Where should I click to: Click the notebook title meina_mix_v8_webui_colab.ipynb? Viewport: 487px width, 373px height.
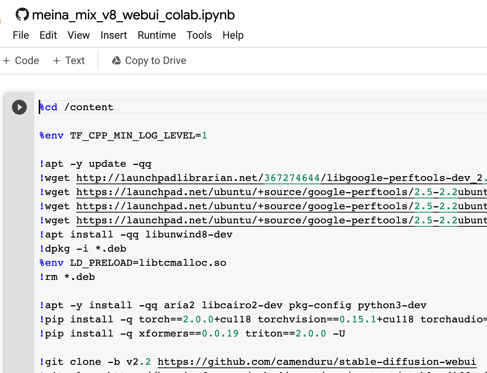tap(133, 14)
